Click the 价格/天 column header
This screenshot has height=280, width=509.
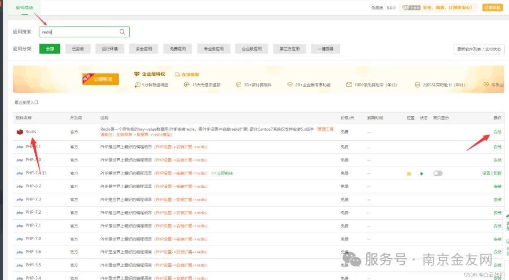[x=347, y=118]
